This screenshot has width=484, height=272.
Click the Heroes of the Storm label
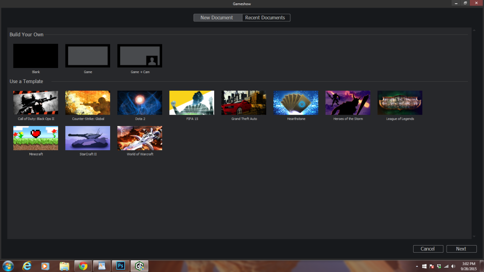tap(348, 119)
